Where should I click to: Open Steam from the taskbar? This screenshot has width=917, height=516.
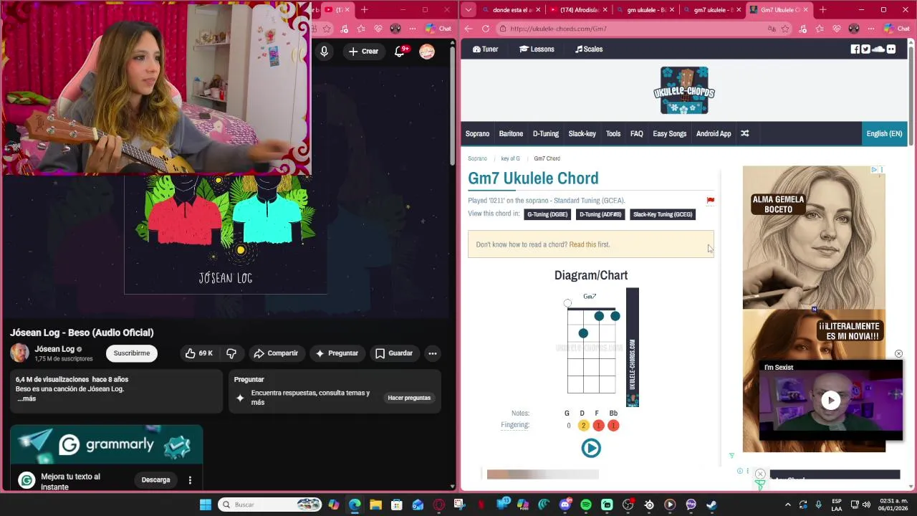711,505
